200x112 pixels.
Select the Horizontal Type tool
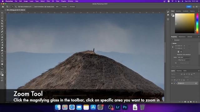(x=2, y=56)
